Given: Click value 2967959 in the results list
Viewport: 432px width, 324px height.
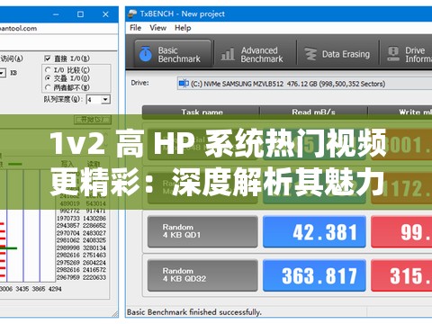Looking at the screenshot, I should pos(68,277).
